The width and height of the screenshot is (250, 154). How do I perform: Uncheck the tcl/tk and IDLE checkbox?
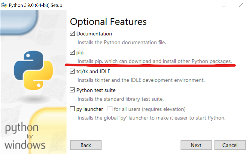72,71
